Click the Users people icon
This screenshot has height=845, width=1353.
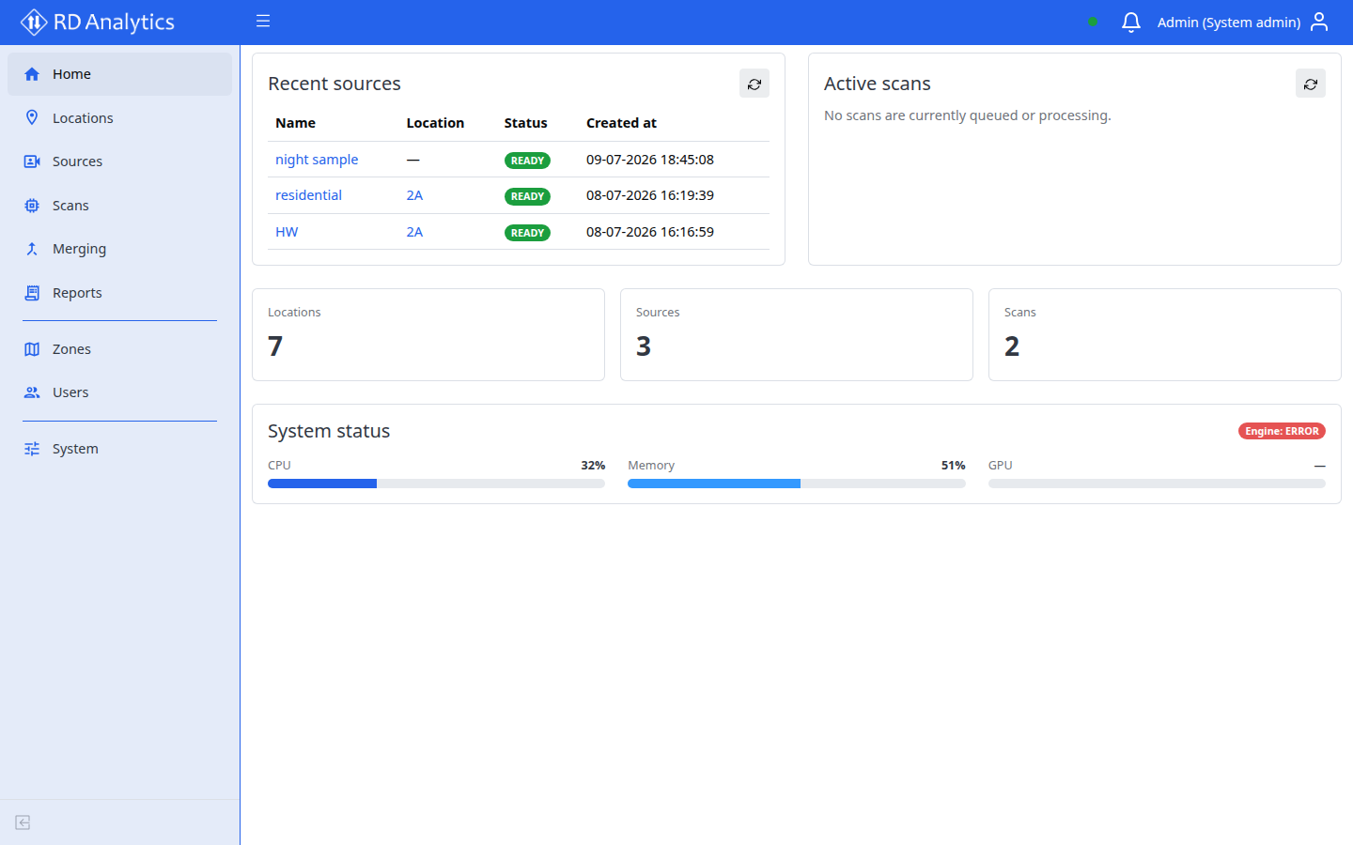pos(32,392)
